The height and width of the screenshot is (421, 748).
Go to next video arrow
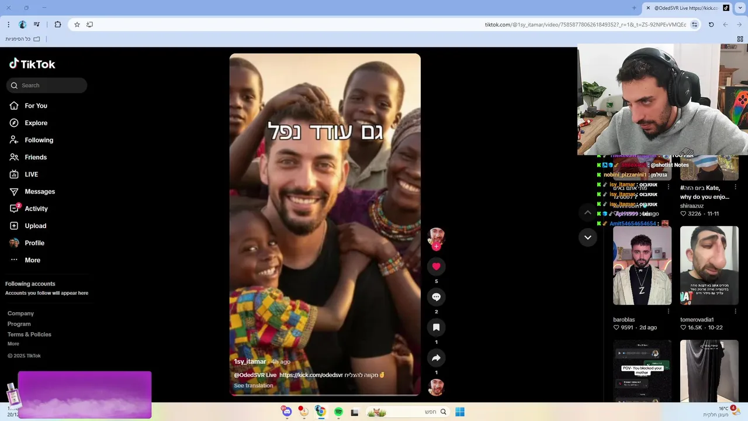pyautogui.click(x=587, y=237)
